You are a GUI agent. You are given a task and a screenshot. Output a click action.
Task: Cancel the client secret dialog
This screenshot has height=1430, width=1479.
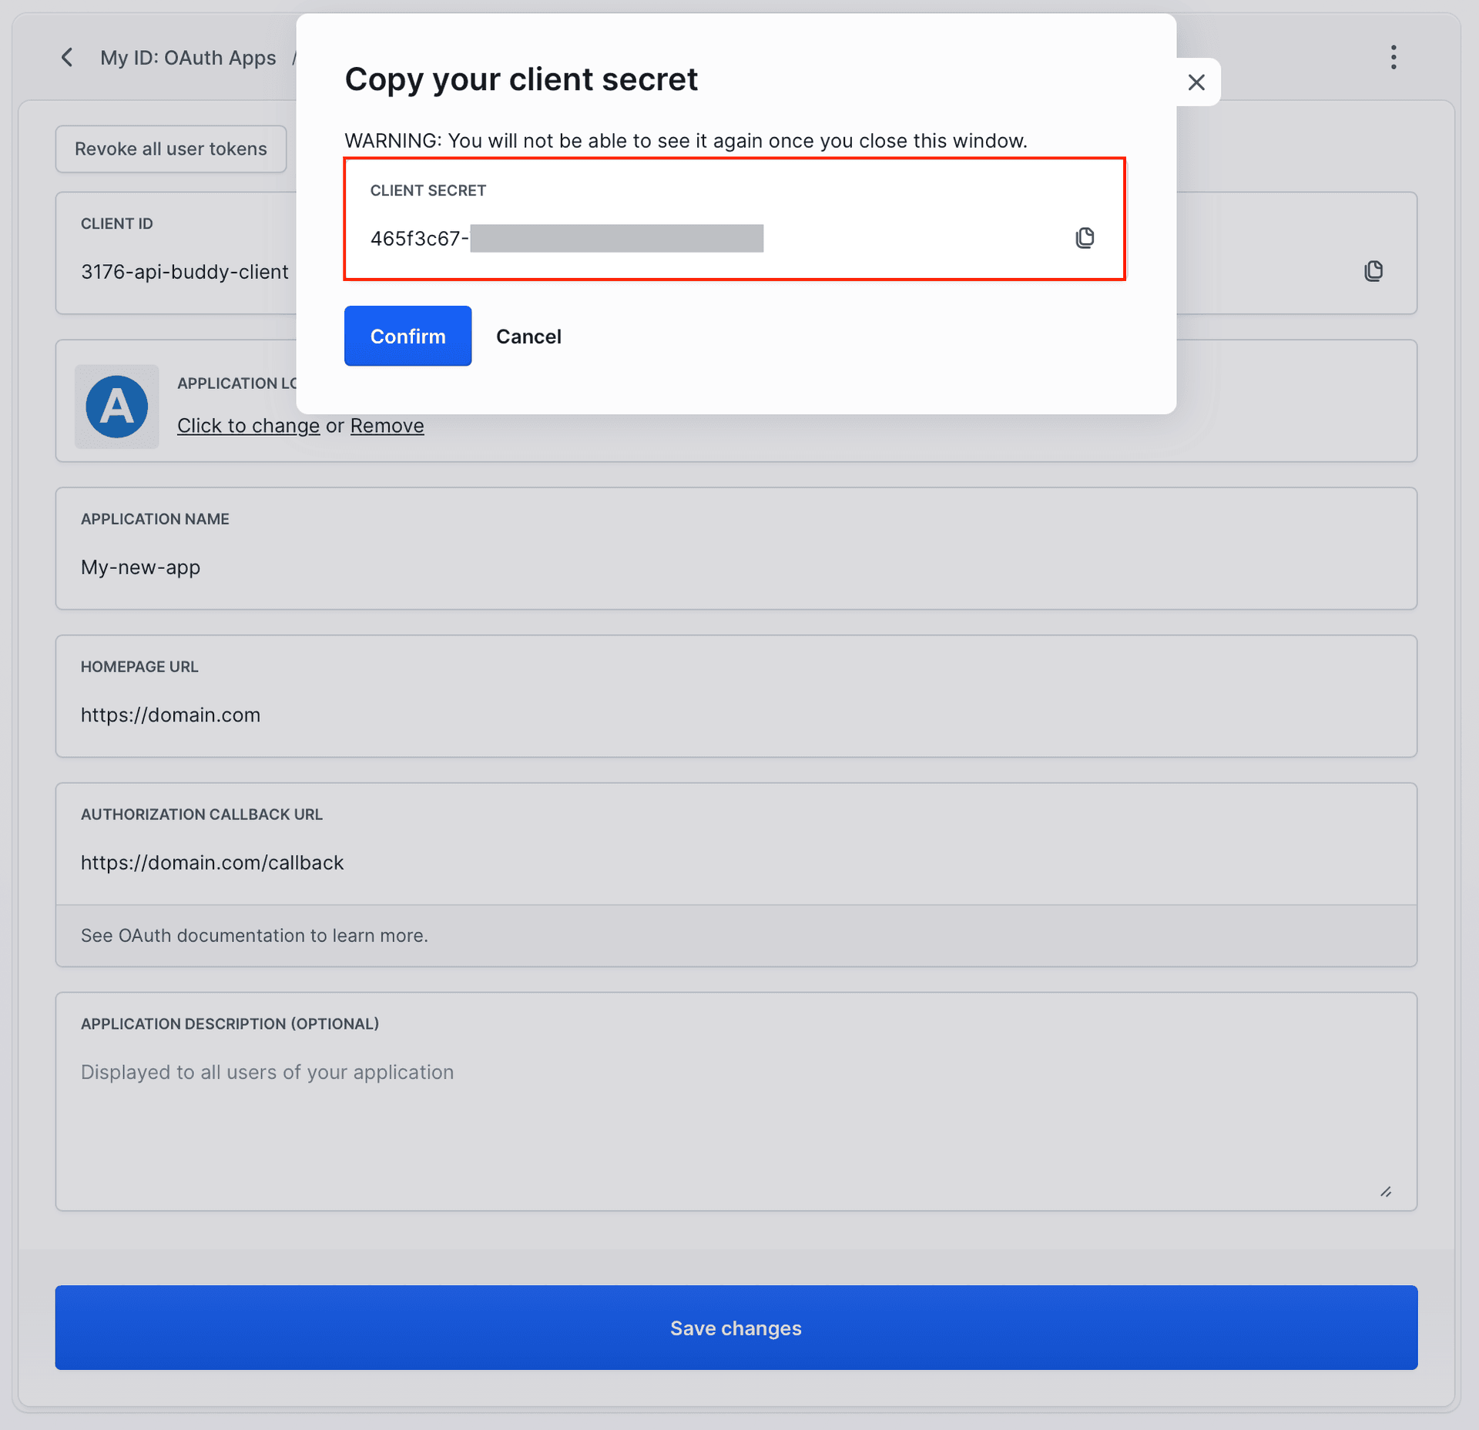click(528, 336)
